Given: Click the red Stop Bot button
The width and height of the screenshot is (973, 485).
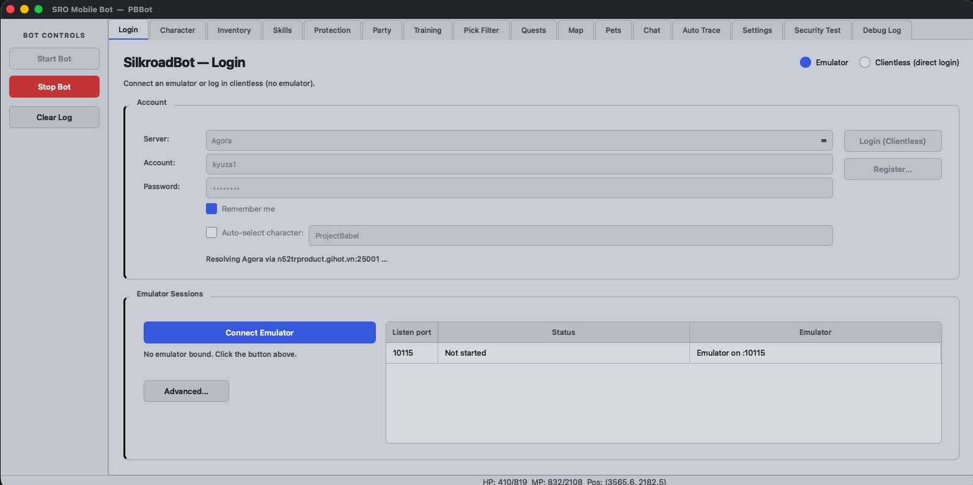Looking at the screenshot, I should [x=54, y=87].
